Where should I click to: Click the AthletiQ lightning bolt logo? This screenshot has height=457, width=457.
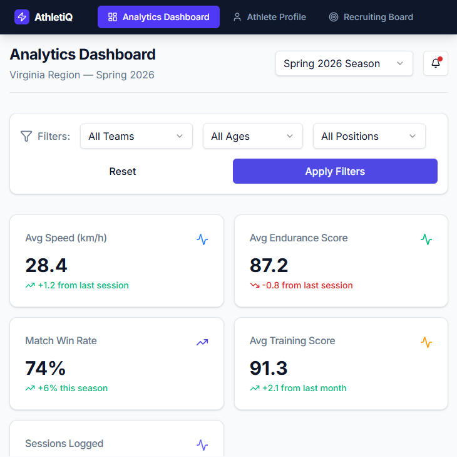point(22,17)
